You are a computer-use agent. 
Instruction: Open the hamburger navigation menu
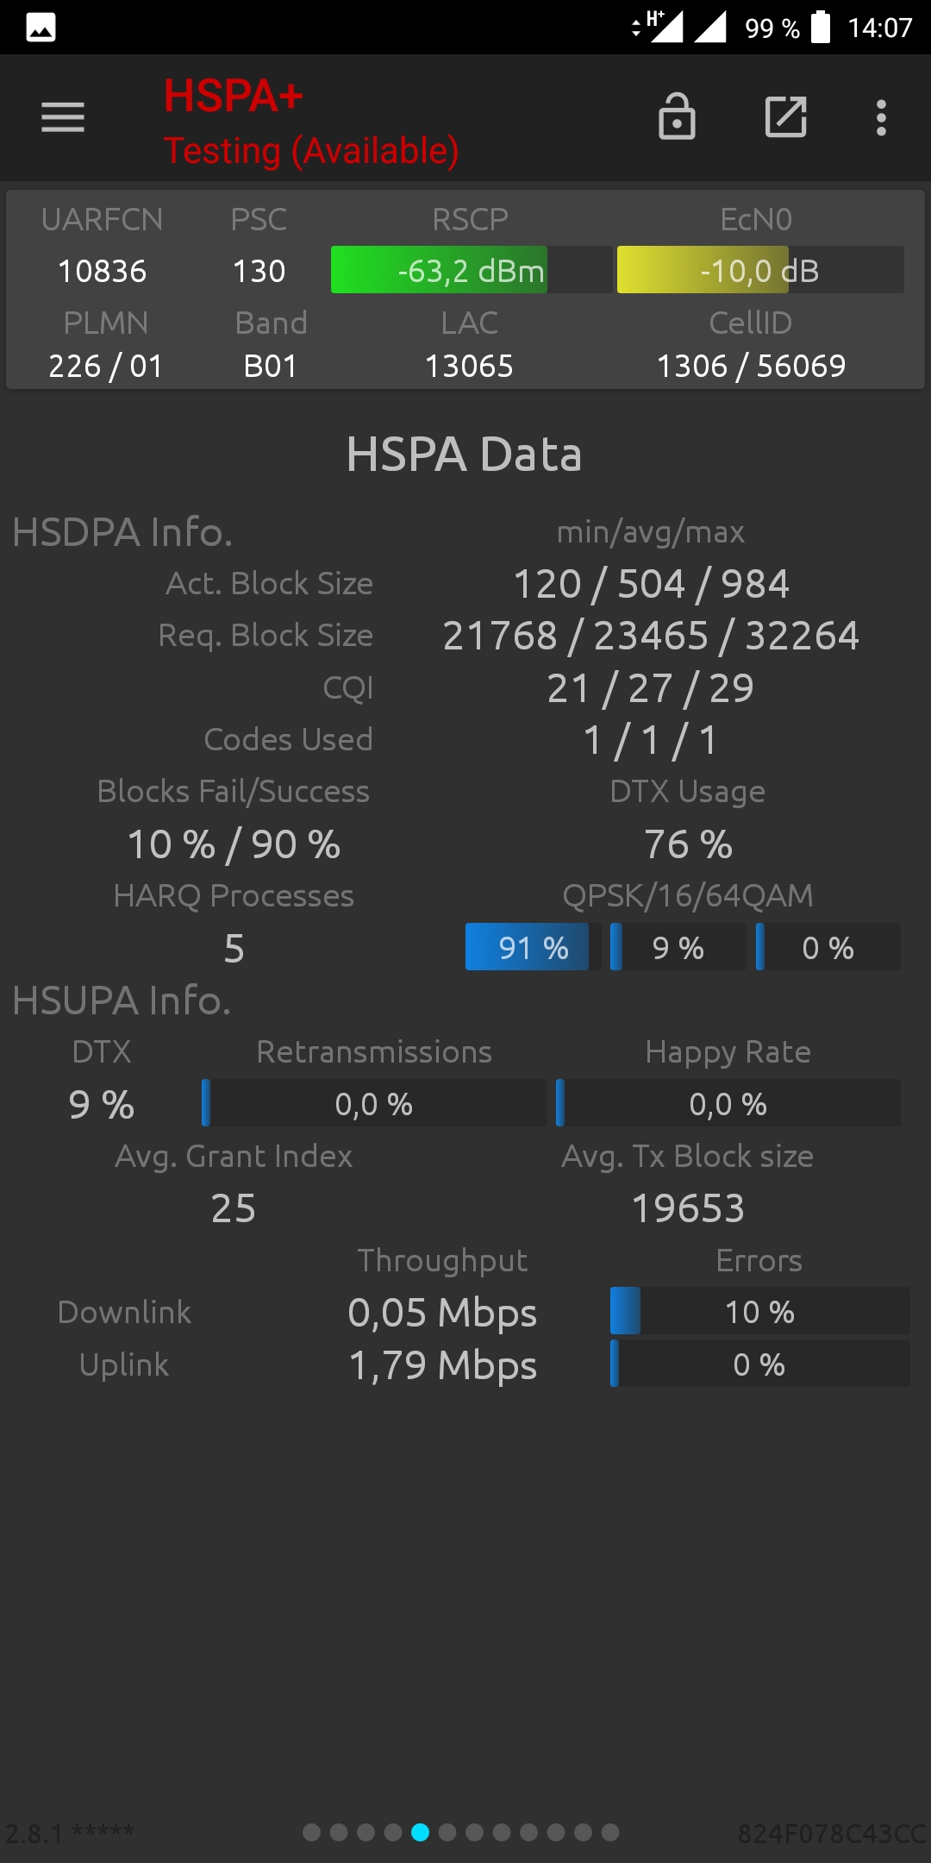pos(63,117)
